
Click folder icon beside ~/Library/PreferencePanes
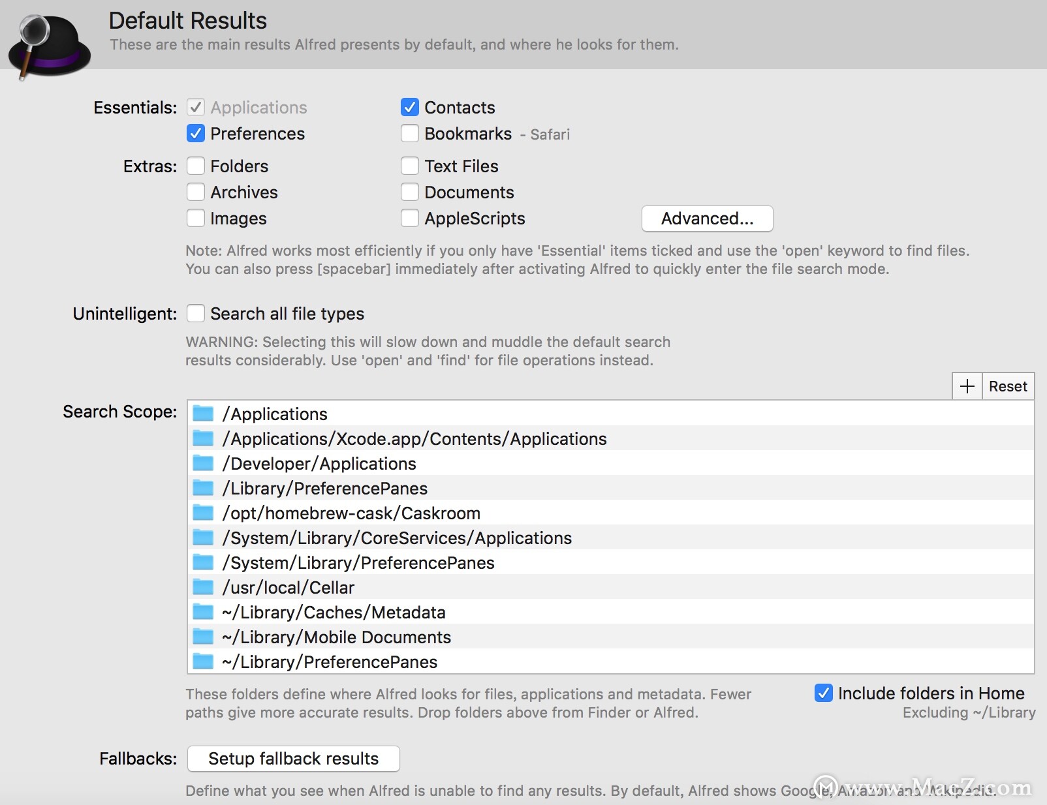click(203, 661)
